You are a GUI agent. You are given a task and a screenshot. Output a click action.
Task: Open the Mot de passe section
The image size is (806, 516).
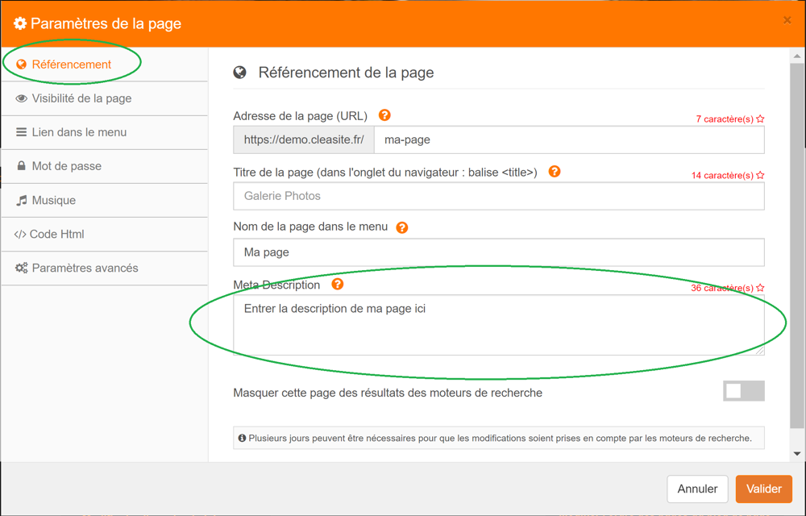coord(66,166)
